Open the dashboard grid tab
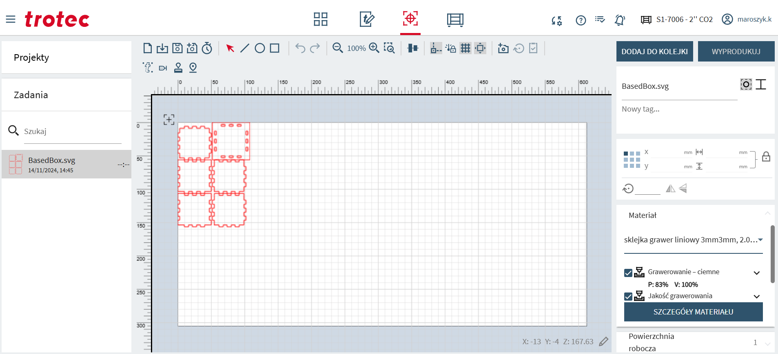Viewport: 778px width, 354px height. tap(321, 19)
